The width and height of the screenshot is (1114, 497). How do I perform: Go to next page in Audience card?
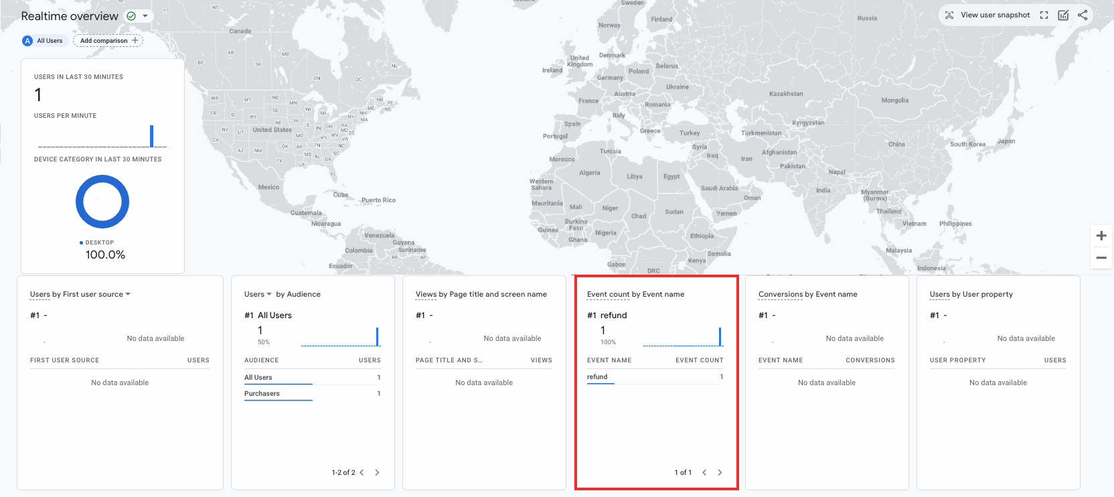click(x=377, y=473)
